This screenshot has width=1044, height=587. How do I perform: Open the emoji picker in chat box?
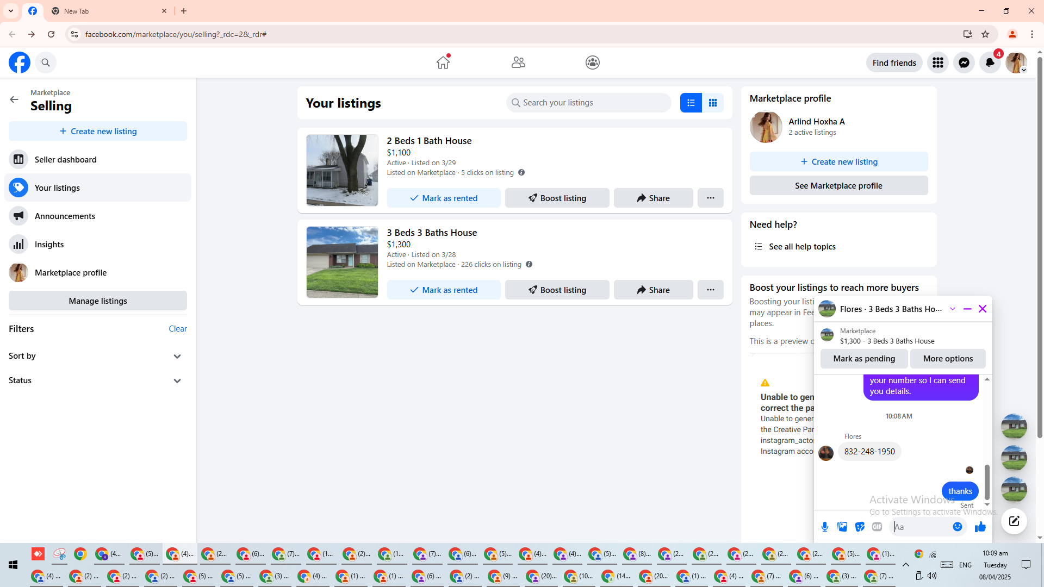click(x=958, y=527)
